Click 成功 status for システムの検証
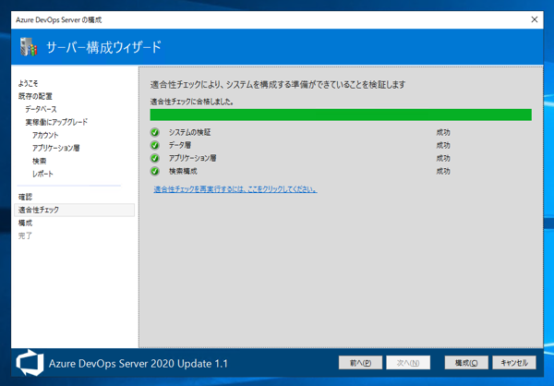 point(443,133)
